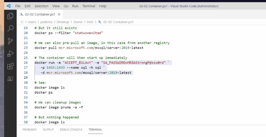Click the PowerShell icon on editor tab

pyautogui.click(x=22, y=15)
